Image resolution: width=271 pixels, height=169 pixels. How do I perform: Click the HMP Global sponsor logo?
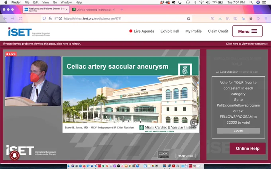[x=185, y=156]
